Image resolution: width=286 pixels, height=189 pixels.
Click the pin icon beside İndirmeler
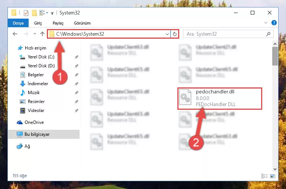tap(76, 84)
